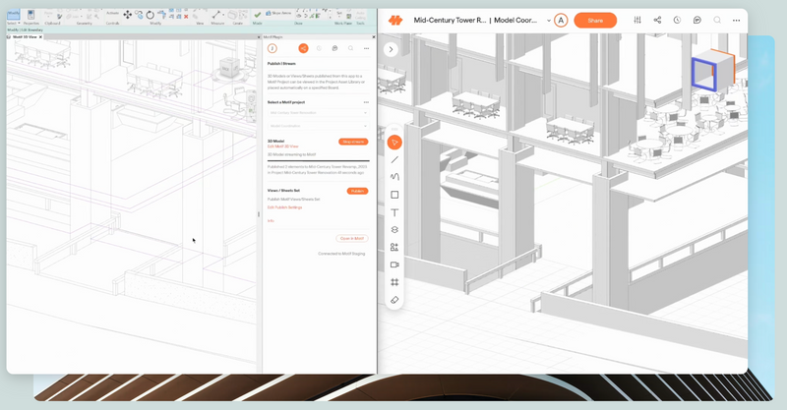Image resolution: width=787 pixels, height=410 pixels.
Task: Click the video camera tool in Motif toolbar
Action: 394,264
